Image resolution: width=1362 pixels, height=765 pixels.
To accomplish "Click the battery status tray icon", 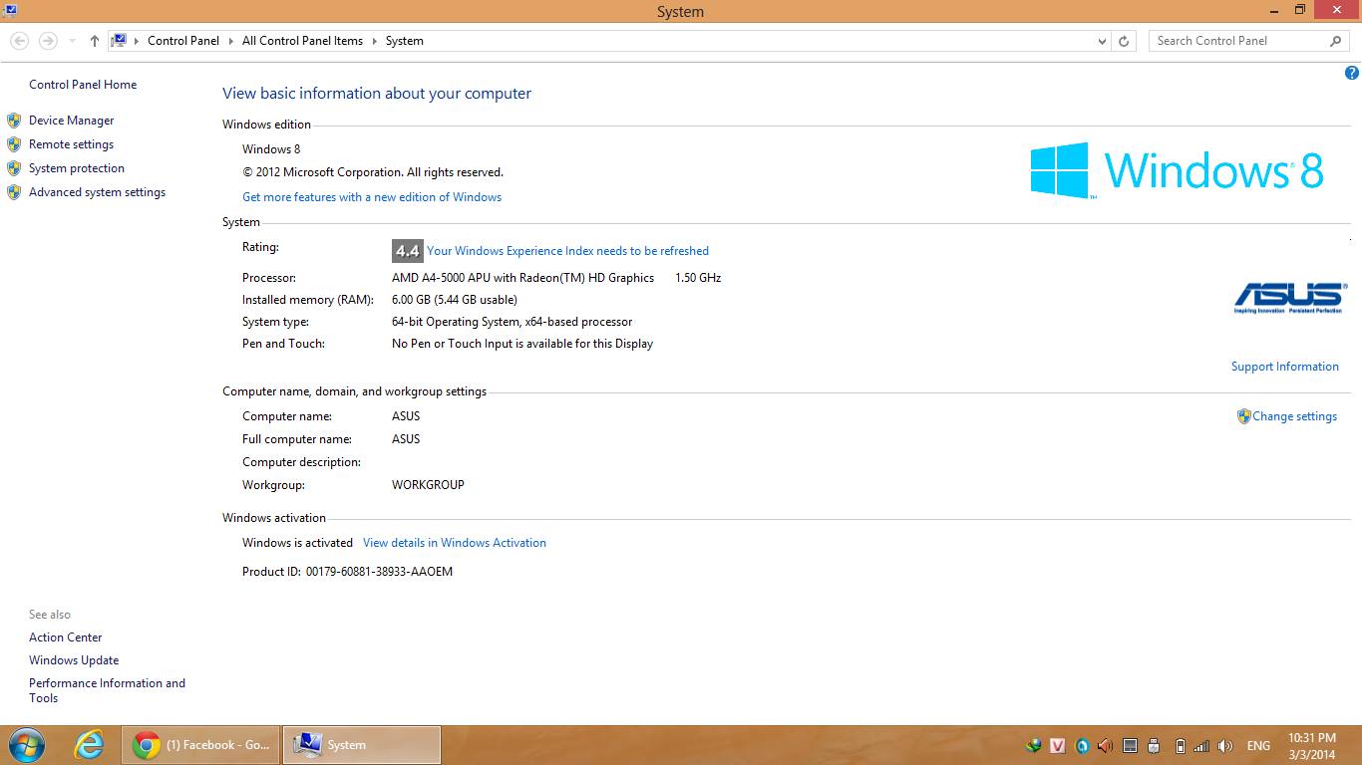I will click(x=1179, y=745).
